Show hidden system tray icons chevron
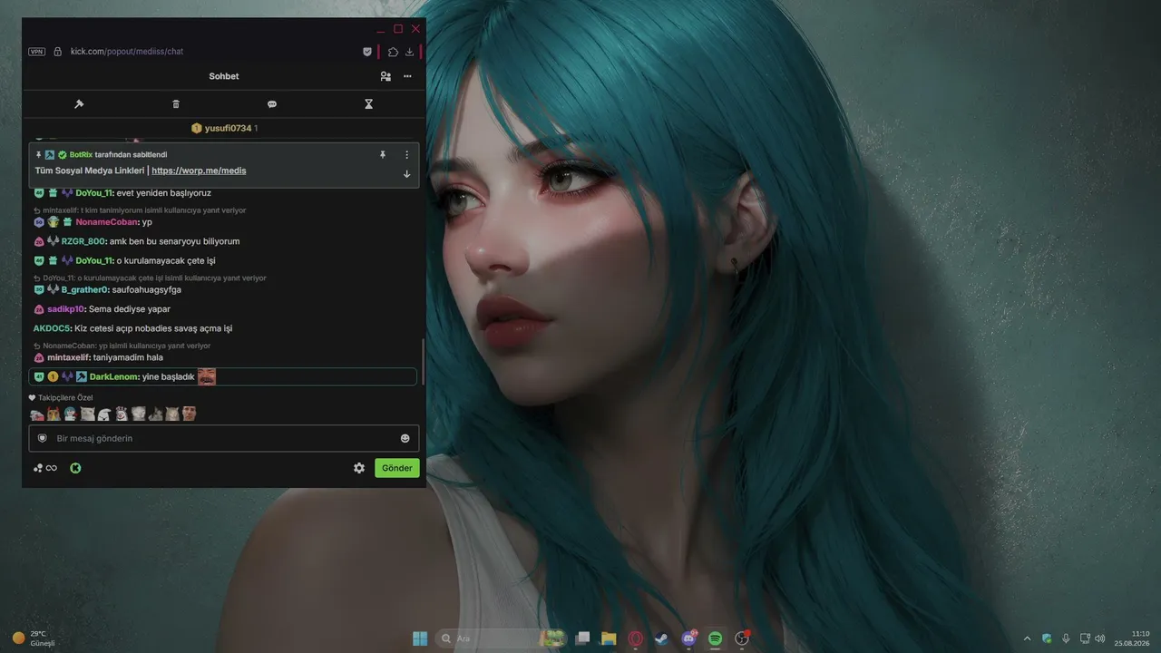 1027,638
